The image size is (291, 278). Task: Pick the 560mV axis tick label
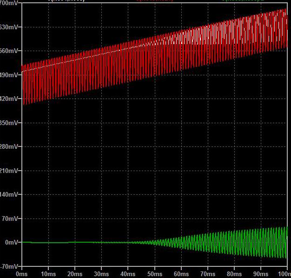[9, 51]
